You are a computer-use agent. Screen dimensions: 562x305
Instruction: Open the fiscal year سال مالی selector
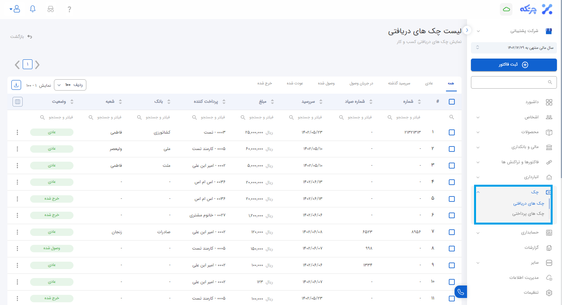(514, 48)
